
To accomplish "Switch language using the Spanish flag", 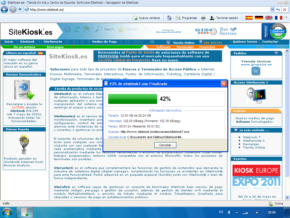I will (x=249, y=18).
